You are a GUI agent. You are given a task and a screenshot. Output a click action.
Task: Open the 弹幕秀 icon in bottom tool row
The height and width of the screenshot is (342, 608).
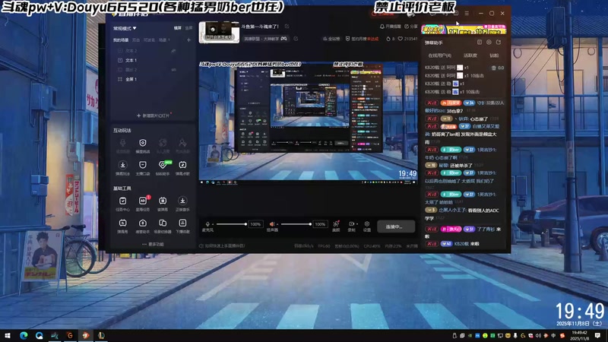coord(122,223)
